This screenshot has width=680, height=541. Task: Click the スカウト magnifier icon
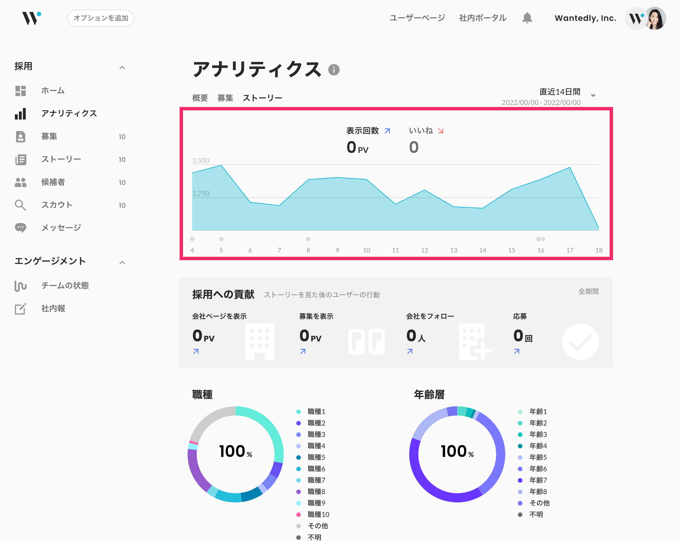click(21, 205)
